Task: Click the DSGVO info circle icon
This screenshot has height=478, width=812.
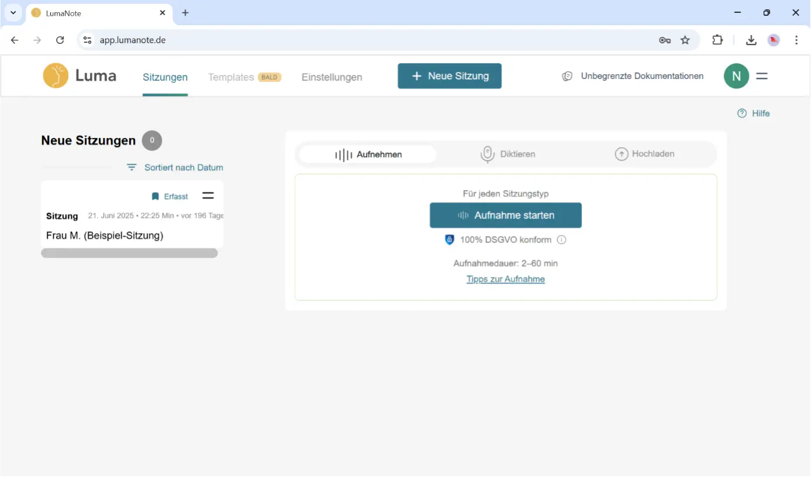Action: point(561,240)
